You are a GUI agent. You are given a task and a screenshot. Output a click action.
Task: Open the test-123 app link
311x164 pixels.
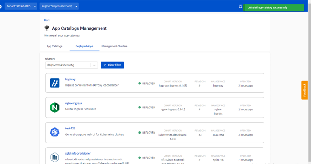coord(70,128)
